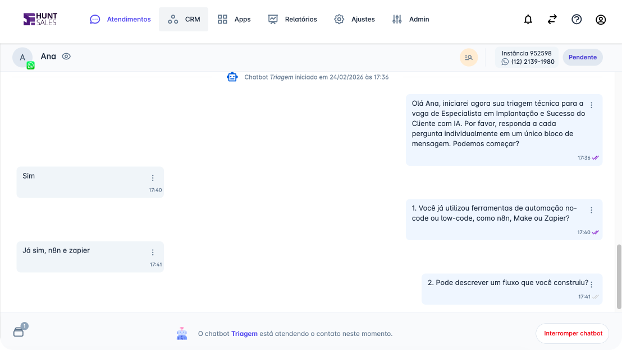This screenshot has height=350, width=622.
Task: Open the user account profile icon
Action: click(601, 19)
